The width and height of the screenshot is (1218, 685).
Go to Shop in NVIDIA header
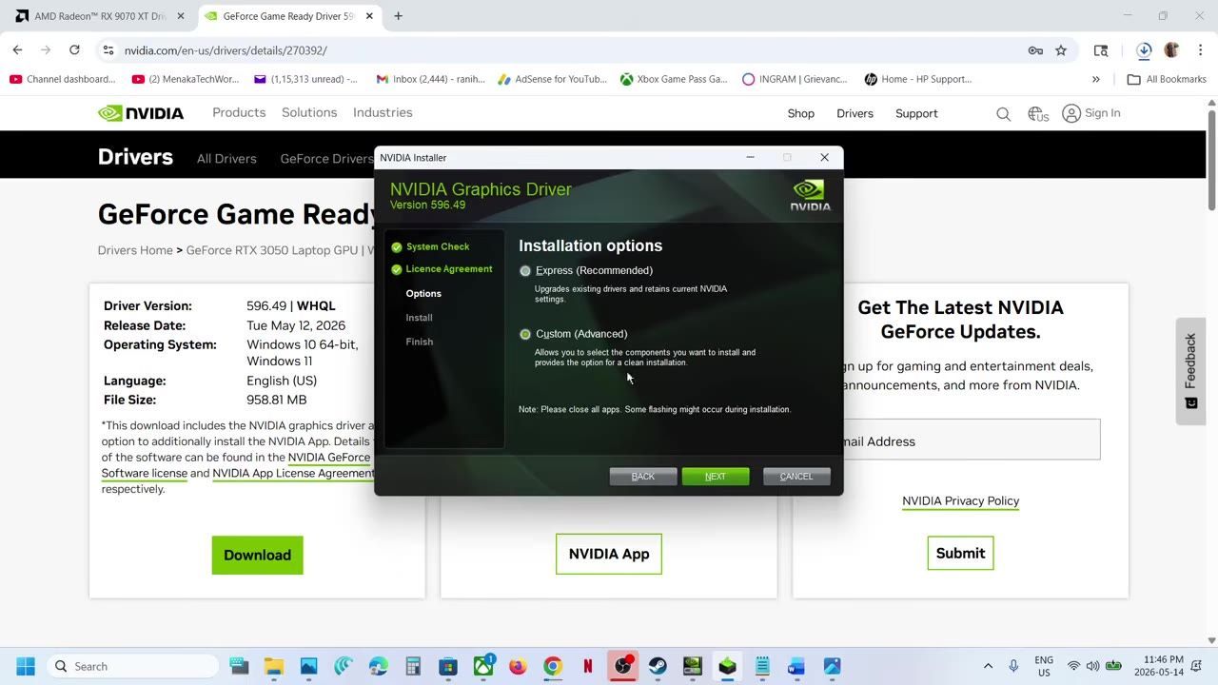pos(800,113)
